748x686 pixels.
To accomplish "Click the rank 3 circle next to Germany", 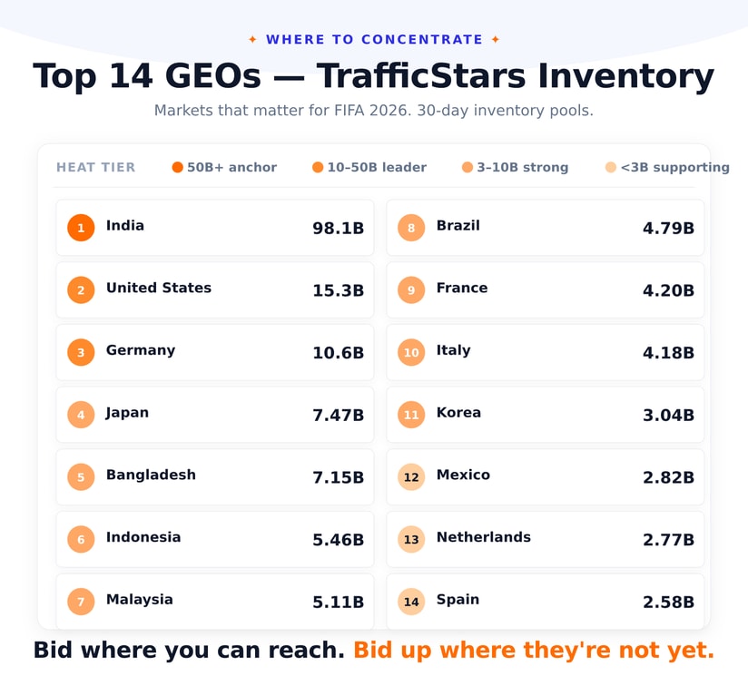I will pos(81,352).
